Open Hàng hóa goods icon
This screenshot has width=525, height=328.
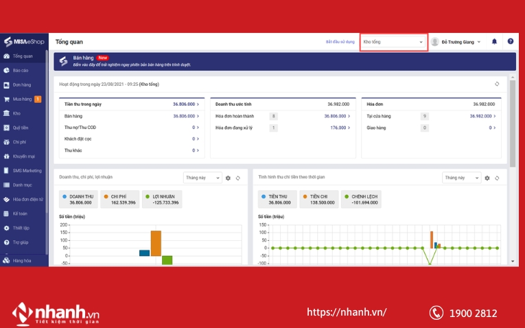coord(6,260)
